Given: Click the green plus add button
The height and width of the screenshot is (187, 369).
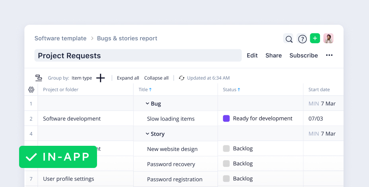Looking at the screenshot, I should [x=315, y=38].
